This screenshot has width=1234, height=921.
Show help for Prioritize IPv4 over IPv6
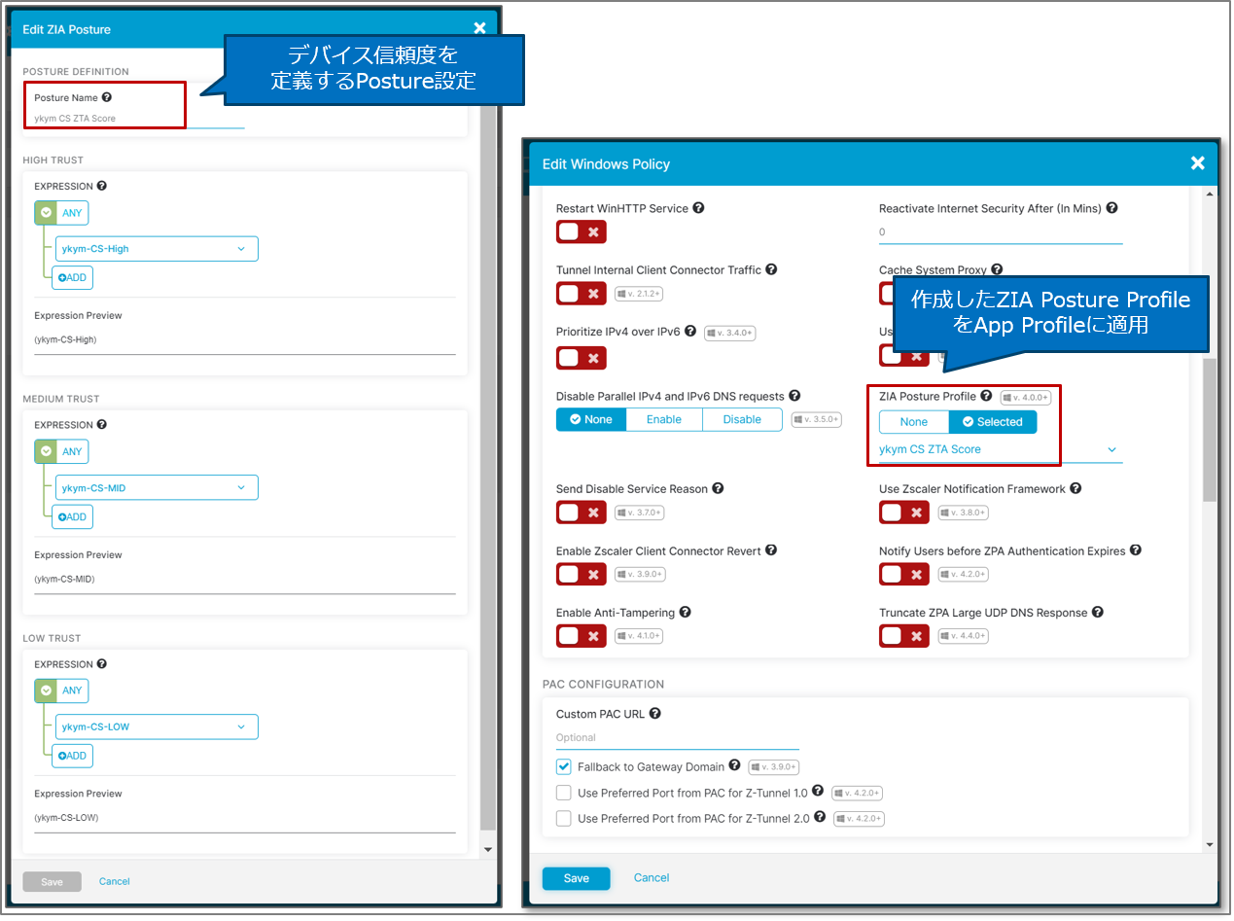tap(690, 331)
